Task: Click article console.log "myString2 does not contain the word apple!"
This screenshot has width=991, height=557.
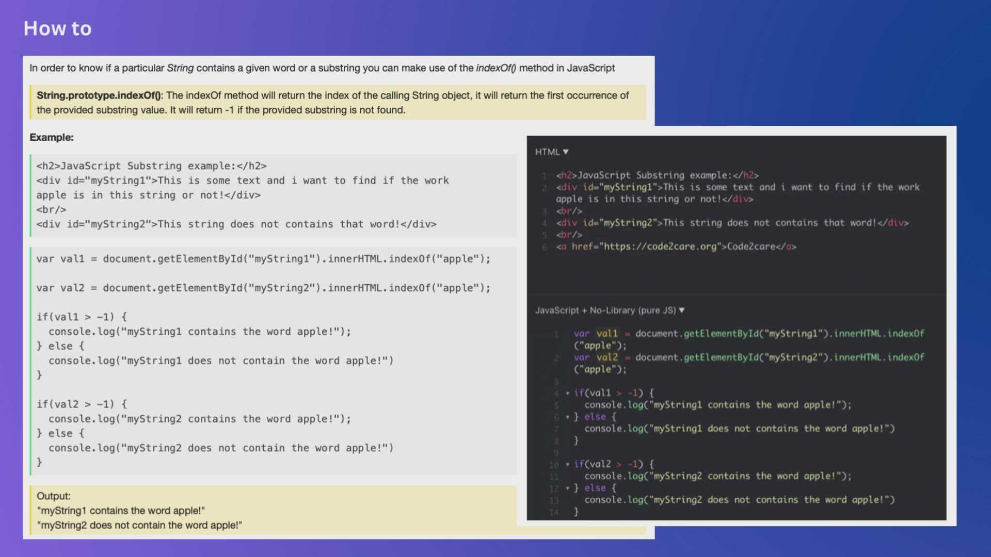Action: pos(221,448)
